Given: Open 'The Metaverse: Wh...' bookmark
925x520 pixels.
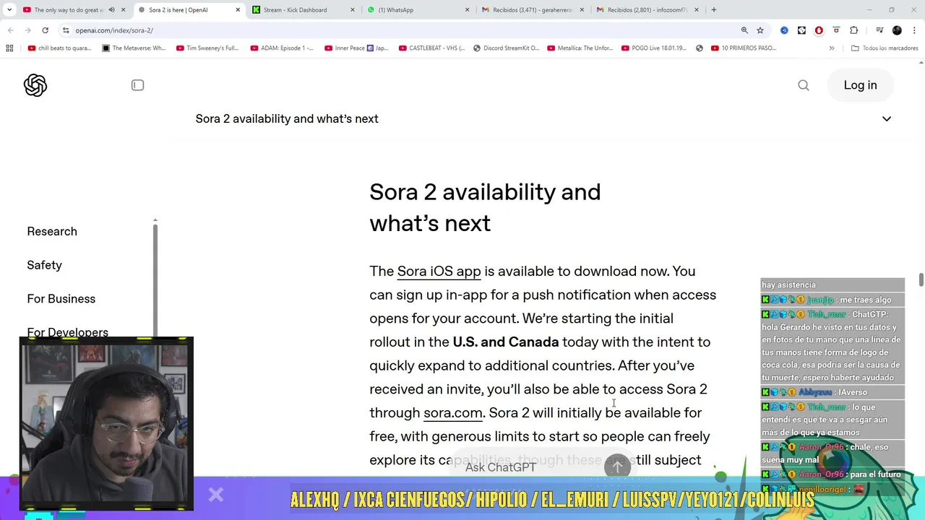Looking at the screenshot, I should point(134,48).
